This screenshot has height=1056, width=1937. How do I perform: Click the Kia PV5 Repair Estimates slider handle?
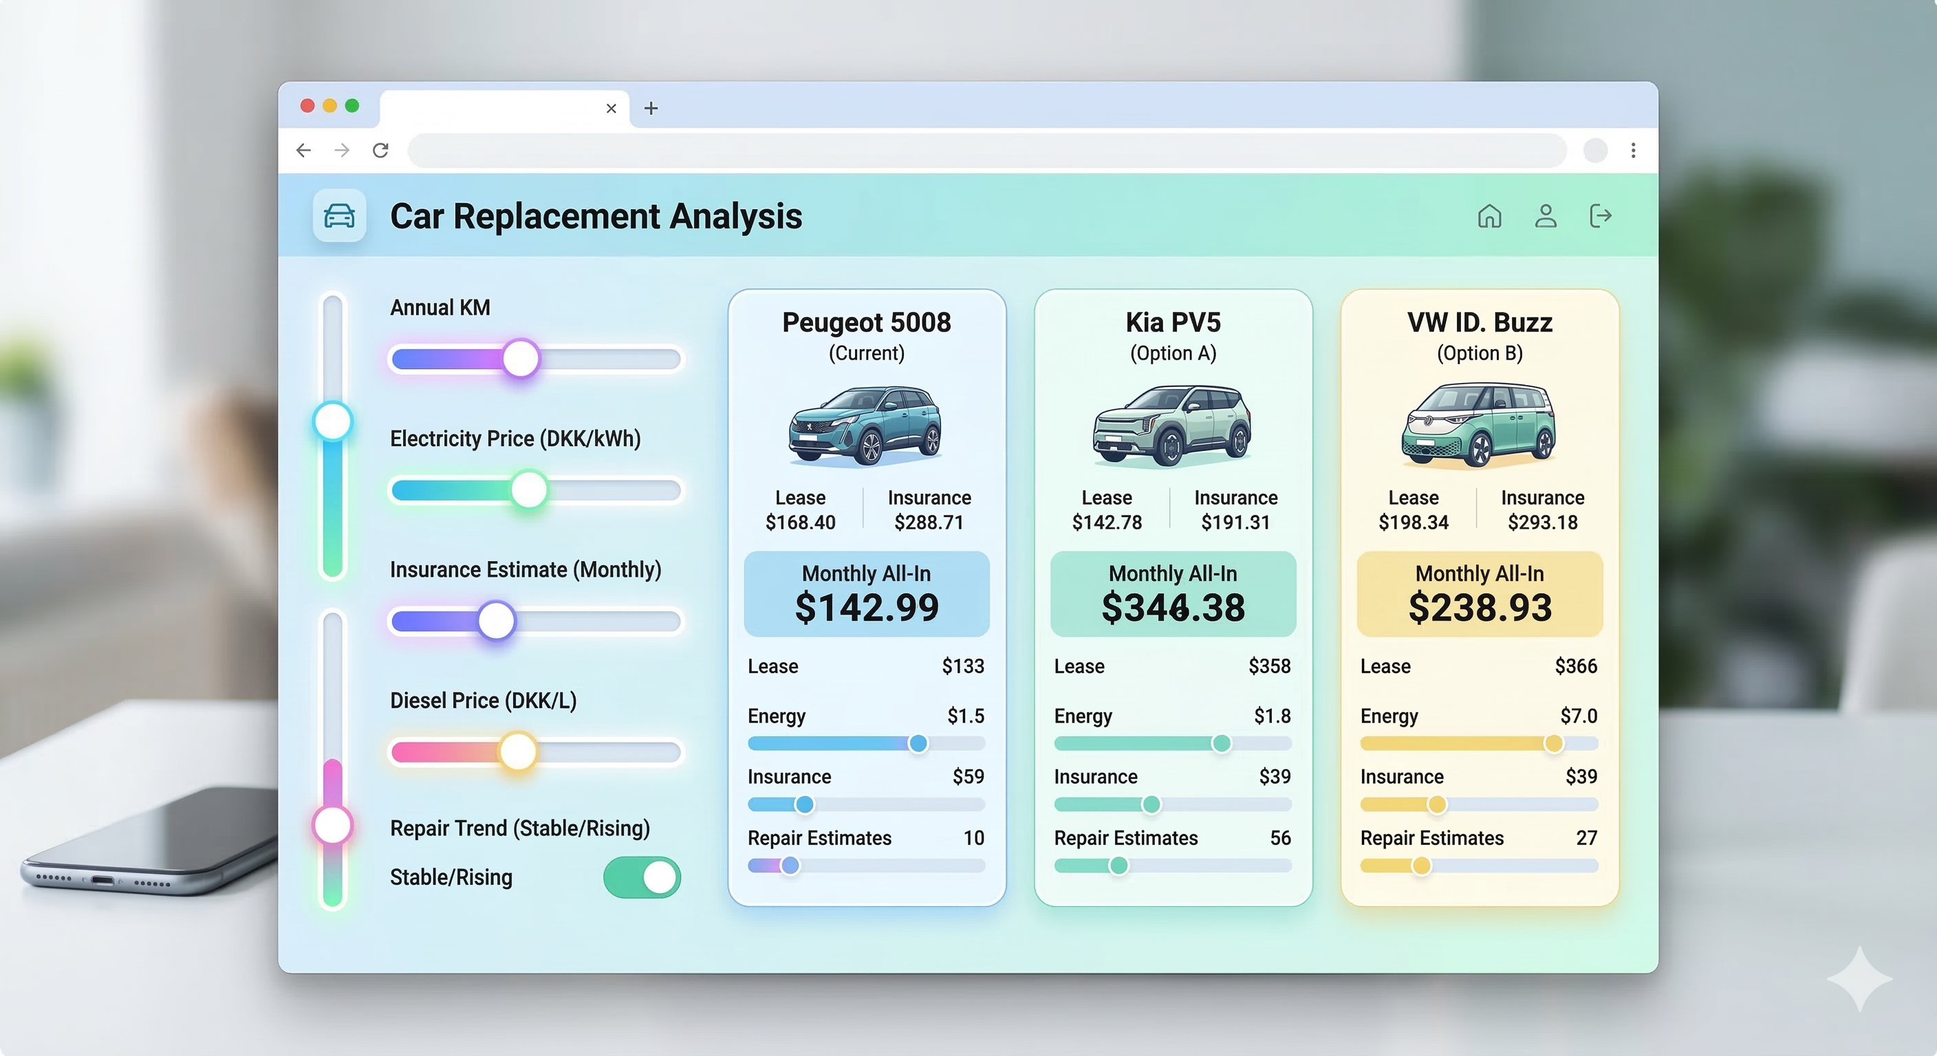[1118, 865]
